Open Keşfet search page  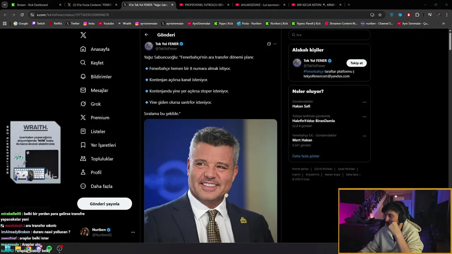(x=92, y=63)
